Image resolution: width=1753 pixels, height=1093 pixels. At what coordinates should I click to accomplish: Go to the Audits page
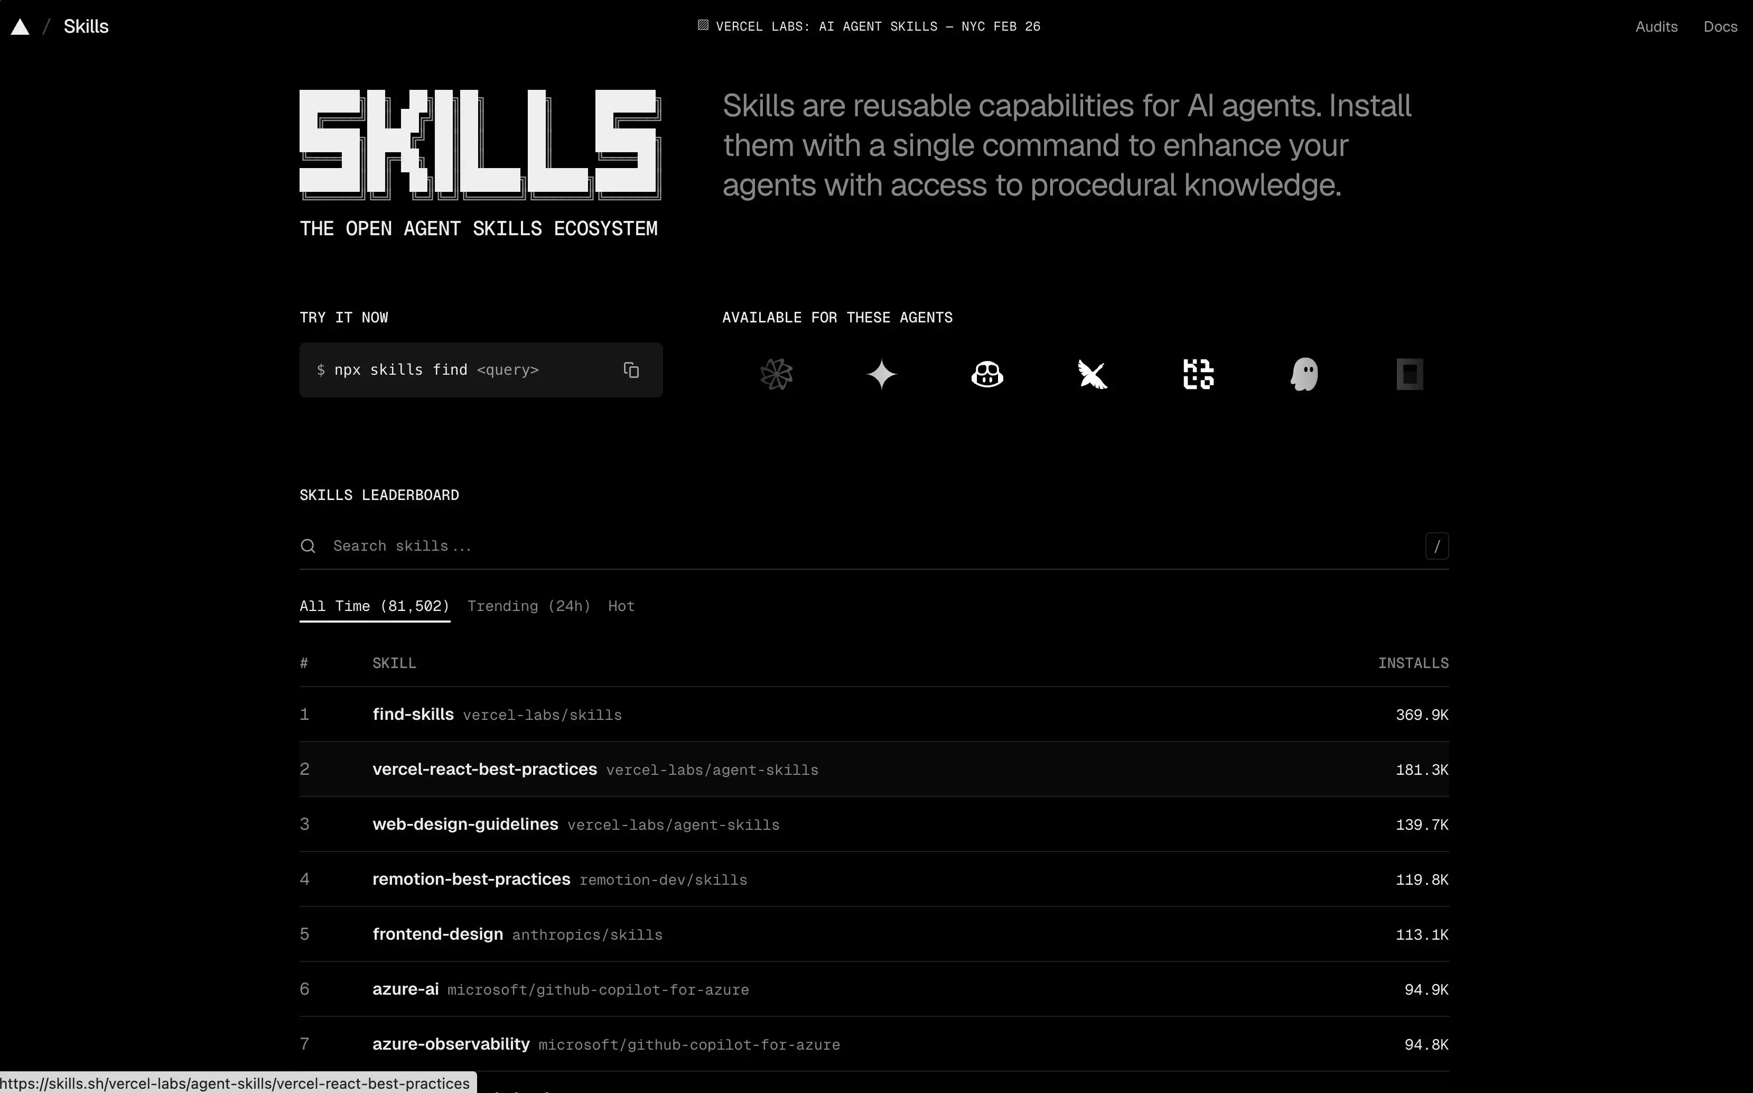tap(1656, 27)
